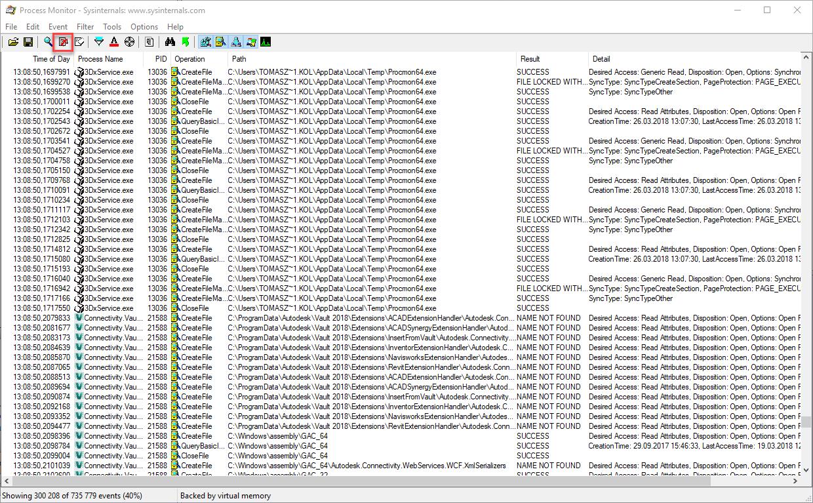Open the Filter dialog via the funnel icon
The height and width of the screenshot is (503, 813).
(x=99, y=42)
